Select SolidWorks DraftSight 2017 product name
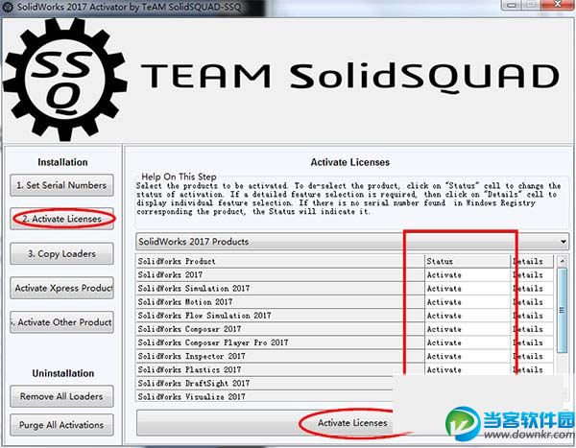This screenshot has height=448, width=576. 194,384
